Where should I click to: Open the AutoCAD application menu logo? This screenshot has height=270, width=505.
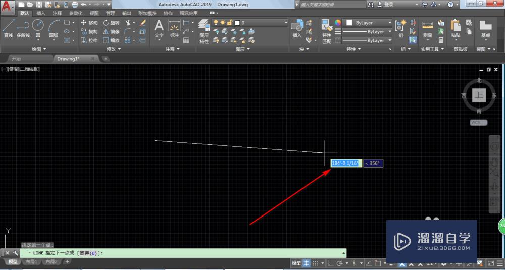tap(7, 7)
